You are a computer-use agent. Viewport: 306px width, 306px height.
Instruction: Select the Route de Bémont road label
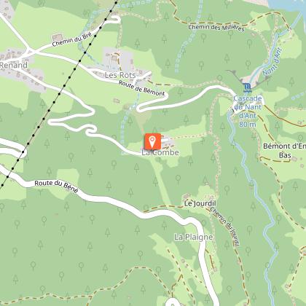[141, 88]
